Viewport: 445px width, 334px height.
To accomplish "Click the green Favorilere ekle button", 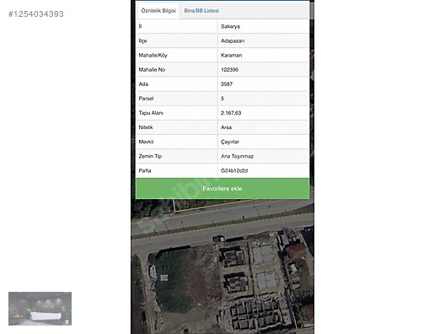I will 222,189.
